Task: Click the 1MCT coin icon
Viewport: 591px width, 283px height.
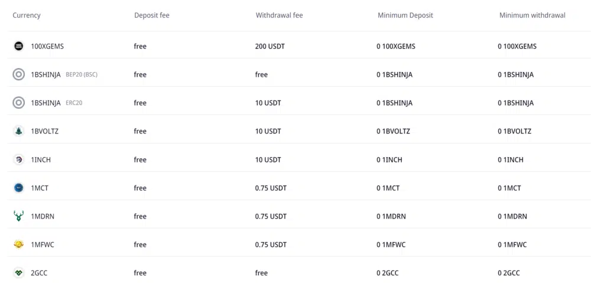Action: (19, 188)
